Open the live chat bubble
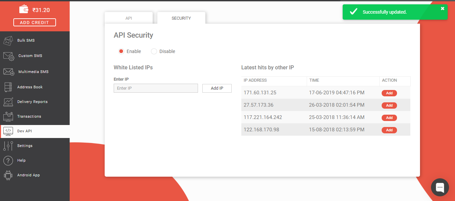Image resolution: width=455 pixels, height=201 pixels. pos(440,187)
